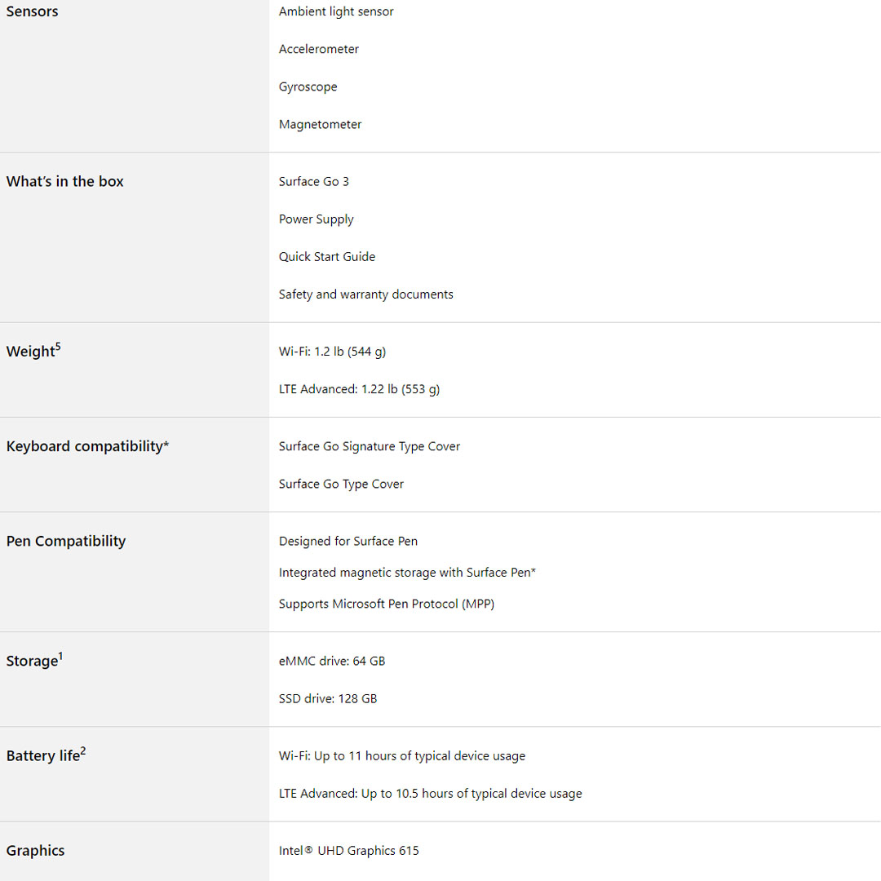Viewport: 881px width, 881px height.
Task: Click the eMMC drive 64 GB text
Action: (x=331, y=661)
